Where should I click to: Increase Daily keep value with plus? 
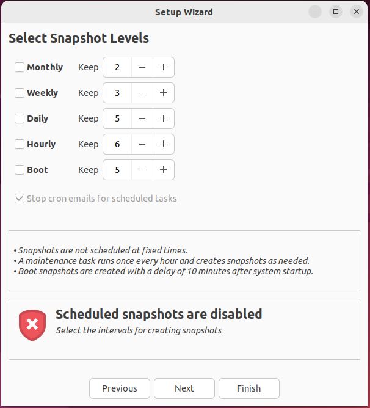tap(163, 118)
